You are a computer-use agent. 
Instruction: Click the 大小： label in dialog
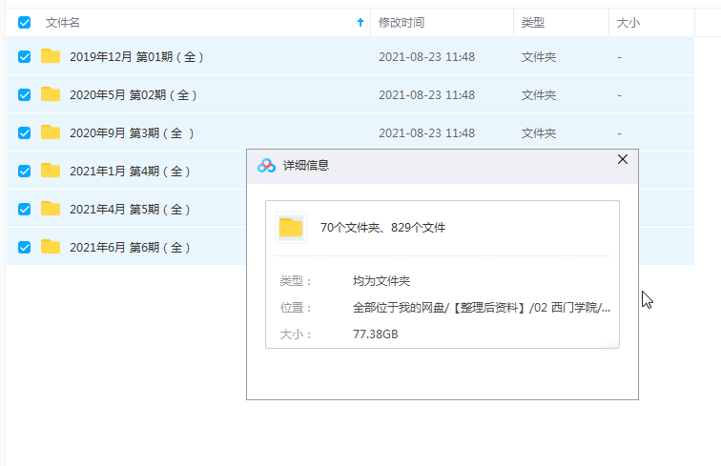click(296, 334)
